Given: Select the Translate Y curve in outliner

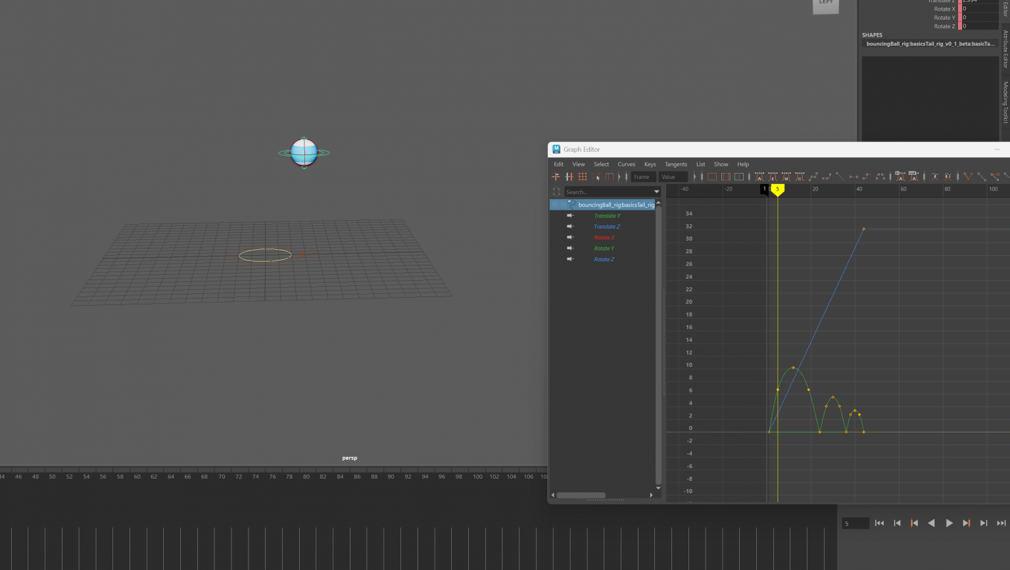Looking at the screenshot, I should pos(607,216).
